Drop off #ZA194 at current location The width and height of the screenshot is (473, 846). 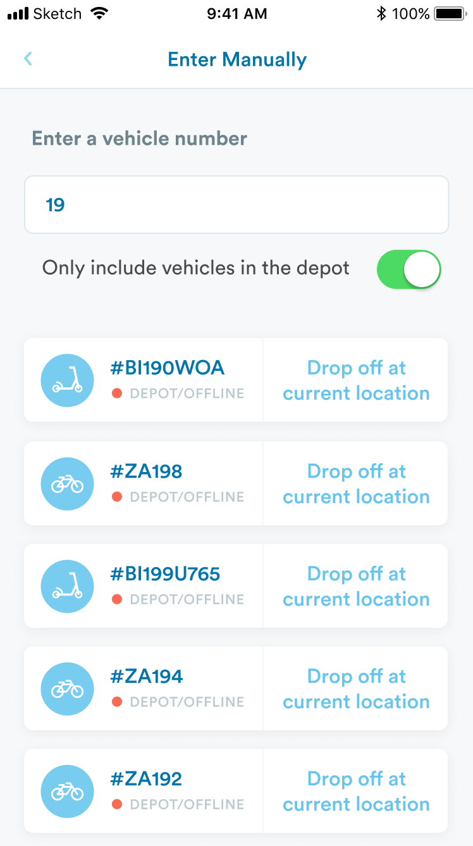(x=356, y=689)
